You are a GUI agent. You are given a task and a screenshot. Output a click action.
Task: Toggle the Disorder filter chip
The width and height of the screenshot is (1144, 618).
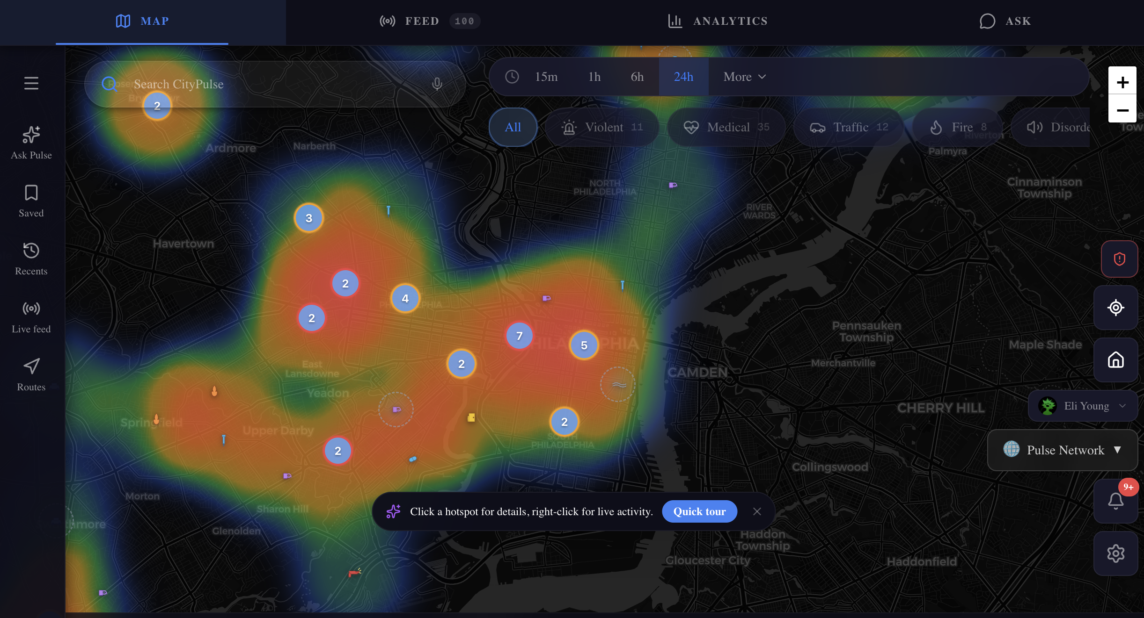1050,127
